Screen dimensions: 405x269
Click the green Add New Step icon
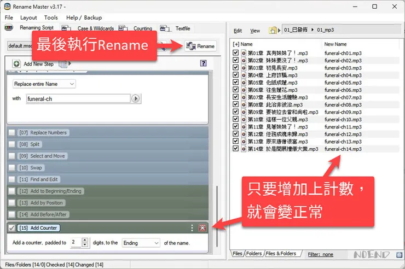pos(16,64)
